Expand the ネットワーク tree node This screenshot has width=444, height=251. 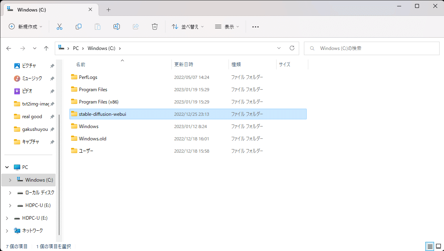coord(7,231)
